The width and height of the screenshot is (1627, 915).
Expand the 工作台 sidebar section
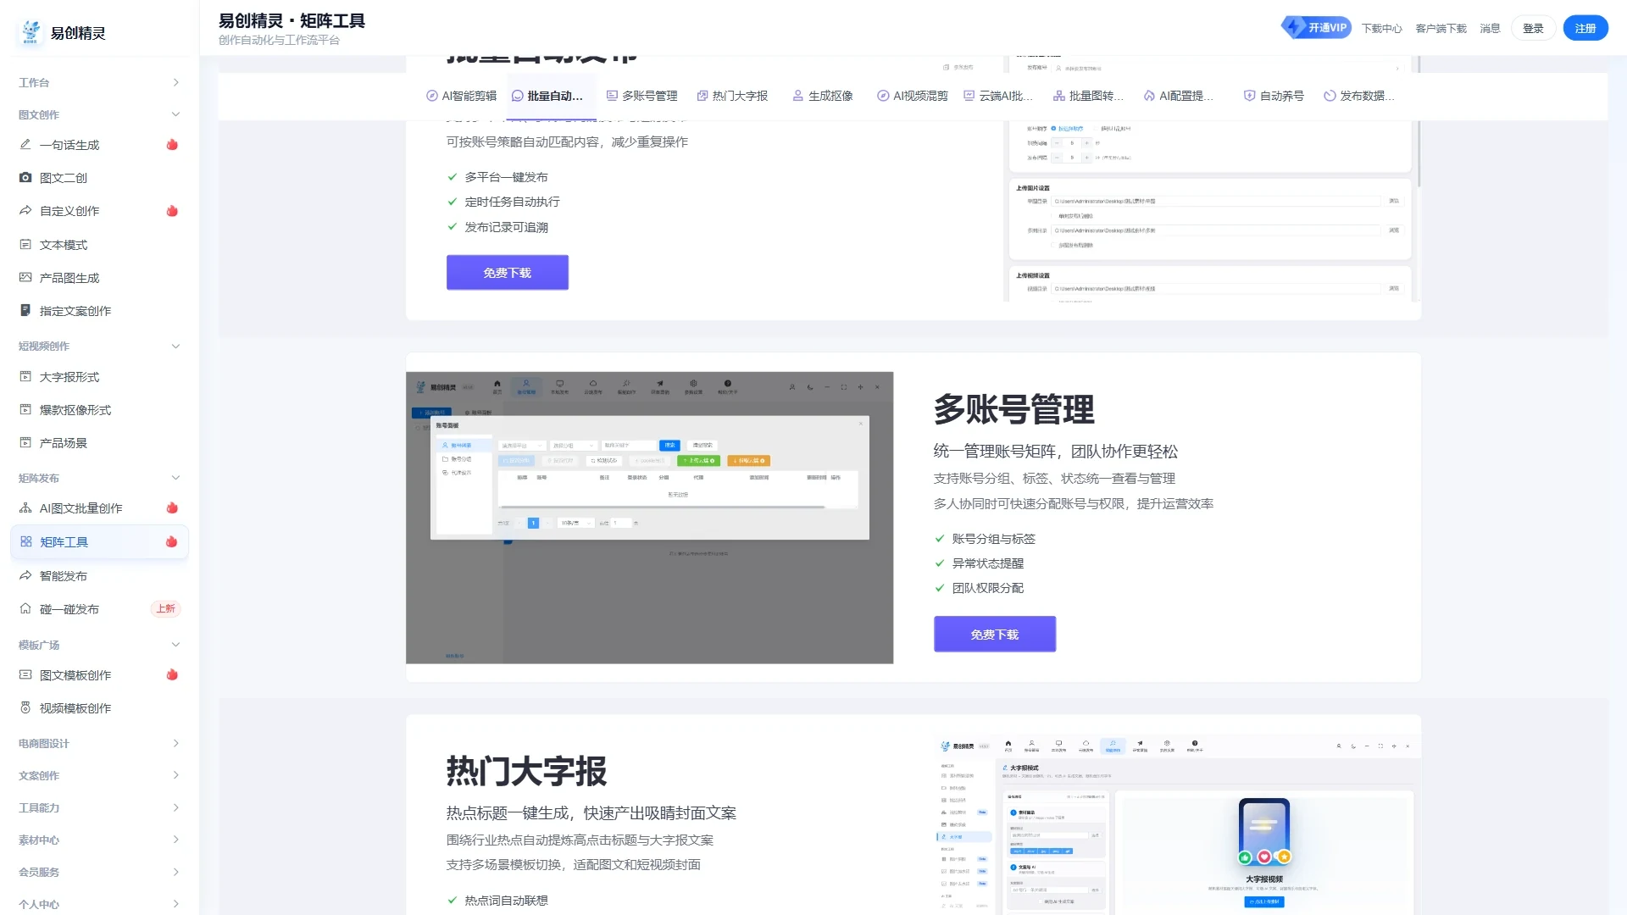tap(99, 82)
